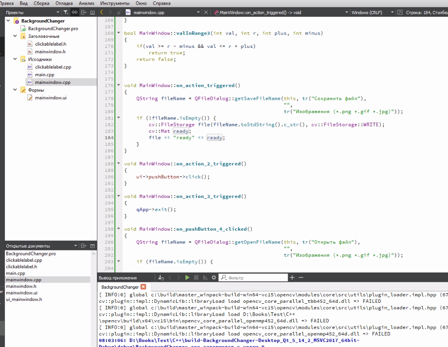
Task: Fold the if block at line 181
Action: pos(118,118)
